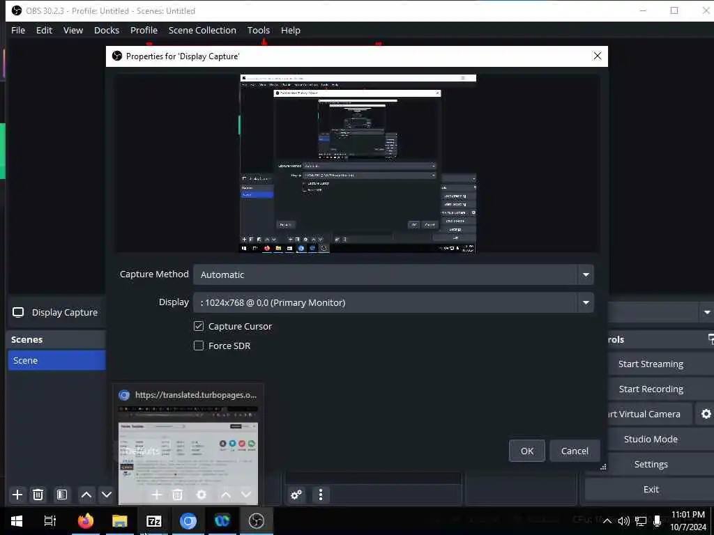Start the Virtual Camera
This screenshot has height=535, width=714.
coord(649,414)
